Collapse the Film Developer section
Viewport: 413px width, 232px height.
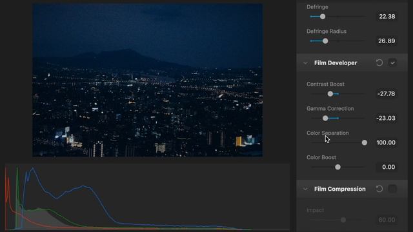click(x=305, y=63)
